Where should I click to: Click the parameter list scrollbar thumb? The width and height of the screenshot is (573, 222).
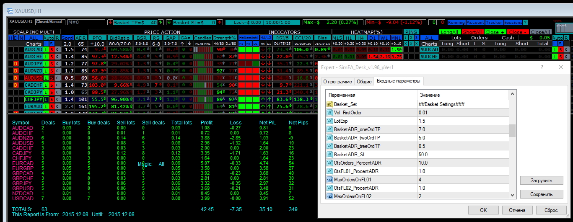click(512, 131)
